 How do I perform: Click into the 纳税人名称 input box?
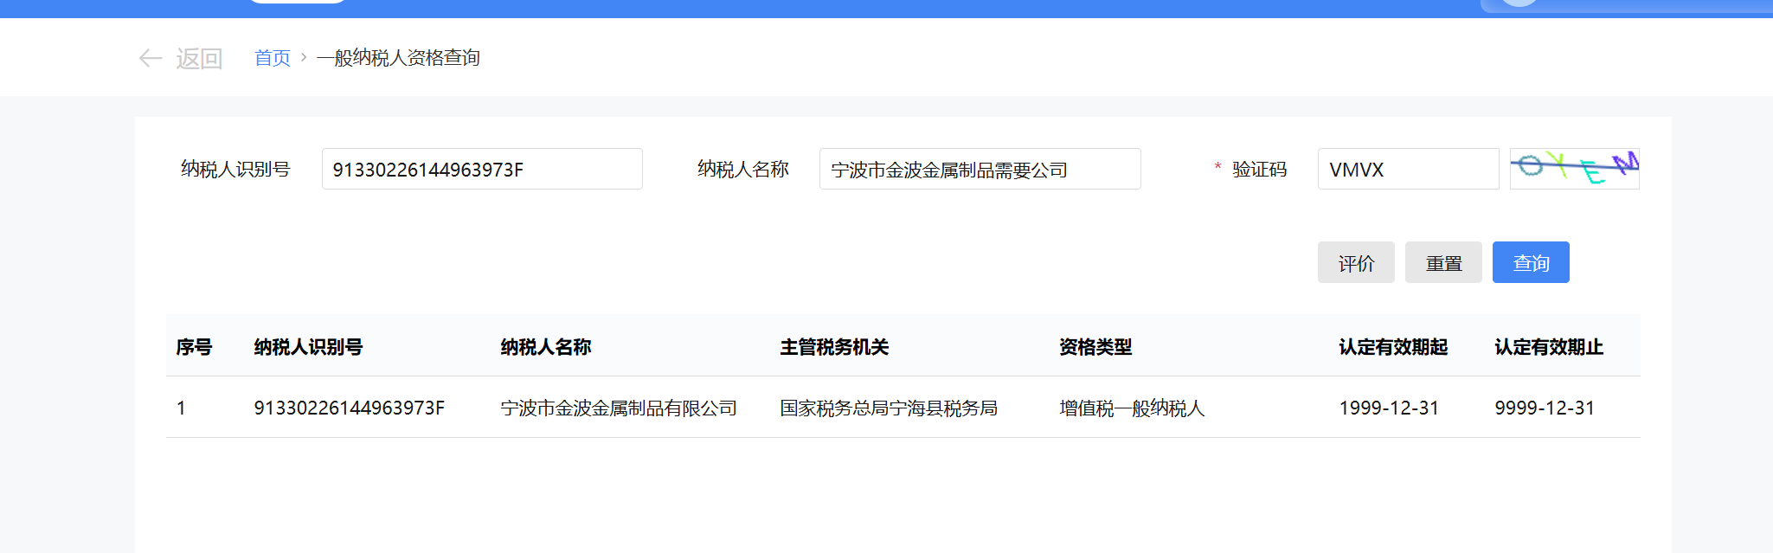979,169
